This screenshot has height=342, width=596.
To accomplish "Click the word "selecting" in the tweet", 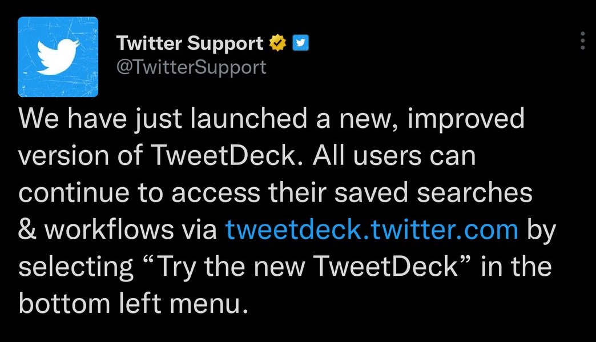I will [75, 268].
